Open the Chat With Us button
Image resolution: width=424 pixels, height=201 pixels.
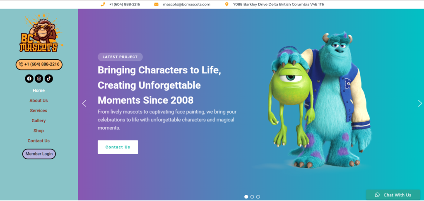coord(393,195)
